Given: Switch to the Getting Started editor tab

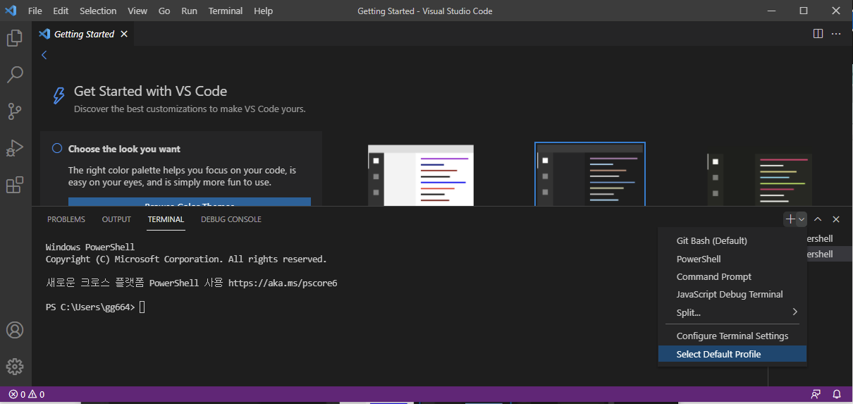Looking at the screenshot, I should click(84, 34).
